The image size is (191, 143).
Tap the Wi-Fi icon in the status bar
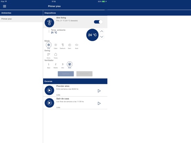[6, 1]
